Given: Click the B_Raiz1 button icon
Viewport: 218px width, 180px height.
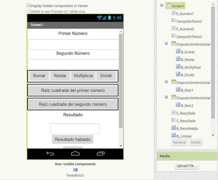Looking at the screenshot, I should pos(178,89).
